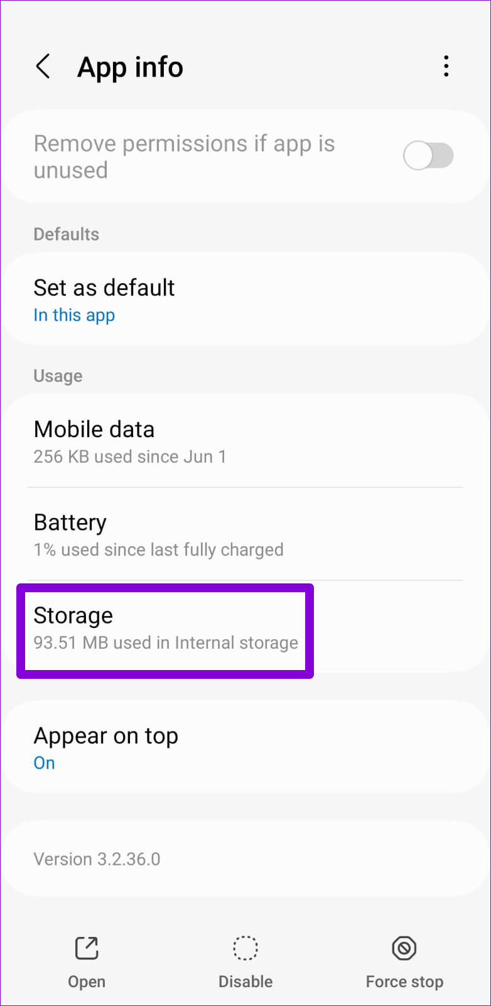Viewport: 491px width, 1006px height.
Task: Toggle Remove permissions if app is unused switch
Action: tap(428, 156)
